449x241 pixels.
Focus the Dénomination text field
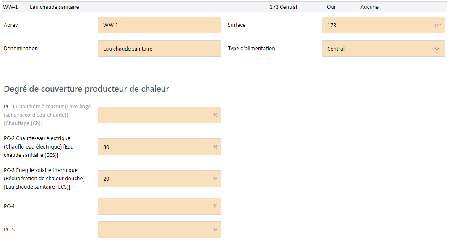pyautogui.click(x=159, y=49)
